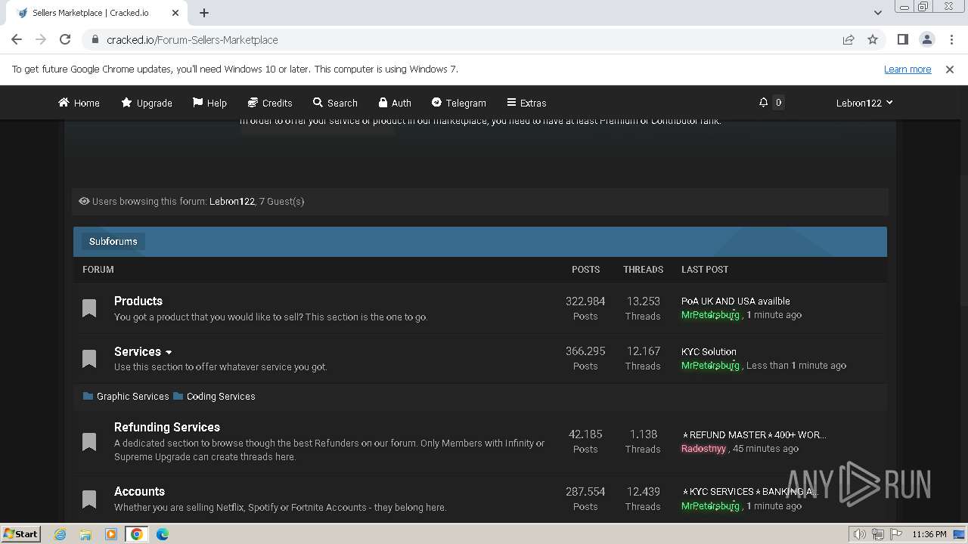Click the Learn more link
The height and width of the screenshot is (544, 968).
point(907,69)
